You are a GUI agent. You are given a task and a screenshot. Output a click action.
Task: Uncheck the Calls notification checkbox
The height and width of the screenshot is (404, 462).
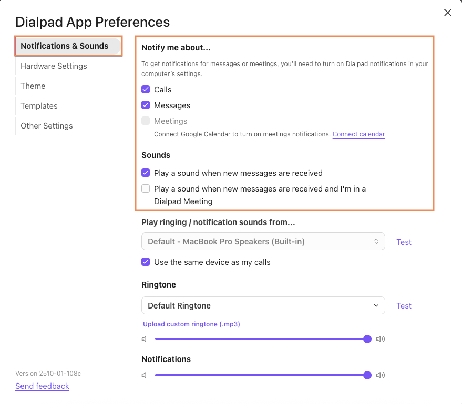(x=146, y=89)
